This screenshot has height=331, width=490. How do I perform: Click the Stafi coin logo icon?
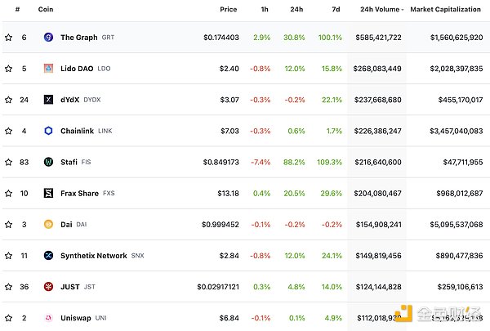pyautogui.click(x=48, y=162)
